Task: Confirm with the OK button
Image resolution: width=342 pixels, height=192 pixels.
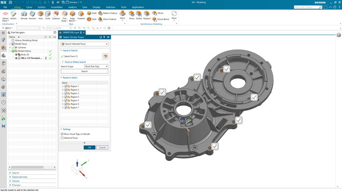Action: [89, 148]
